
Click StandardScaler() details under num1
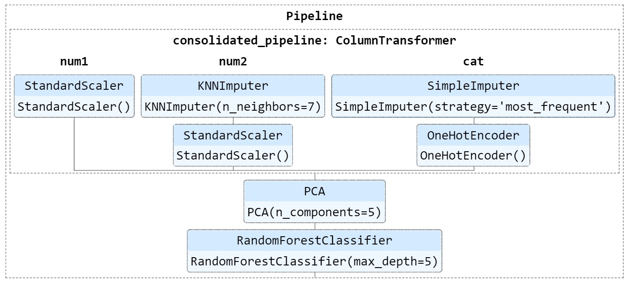[x=74, y=107]
